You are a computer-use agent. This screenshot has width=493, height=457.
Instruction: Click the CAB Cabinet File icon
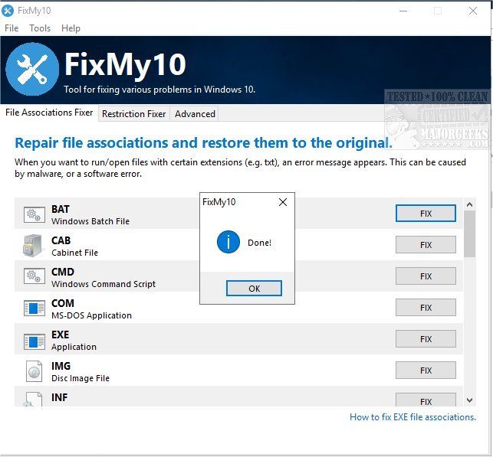33,246
